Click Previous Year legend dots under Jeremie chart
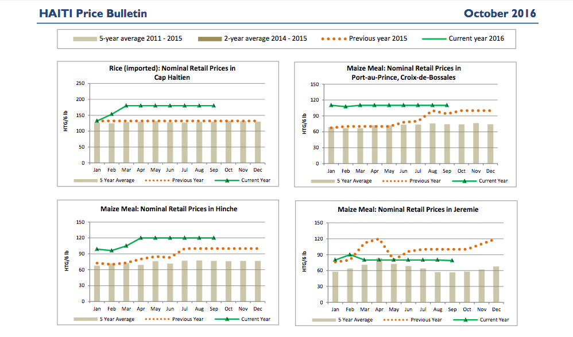 coord(406,320)
